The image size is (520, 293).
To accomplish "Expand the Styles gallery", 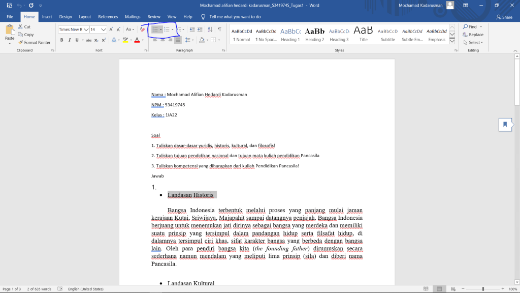I will [452, 41].
